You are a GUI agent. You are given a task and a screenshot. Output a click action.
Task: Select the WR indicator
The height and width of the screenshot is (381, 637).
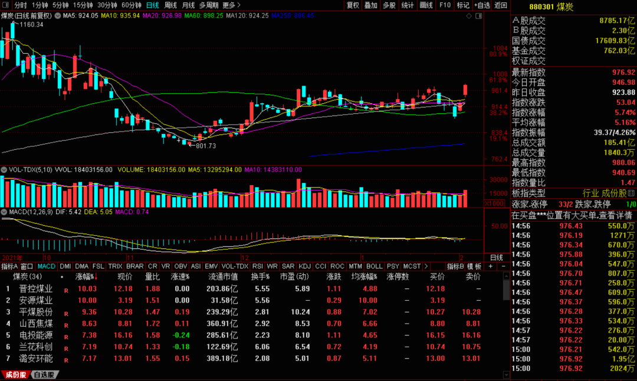tap(272, 267)
